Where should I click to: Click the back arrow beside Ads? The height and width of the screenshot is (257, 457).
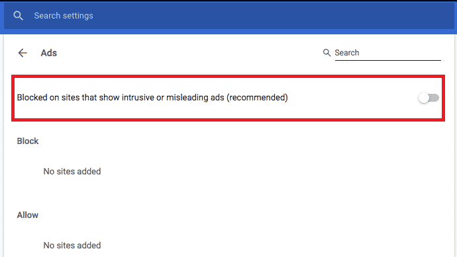[23, 53]
